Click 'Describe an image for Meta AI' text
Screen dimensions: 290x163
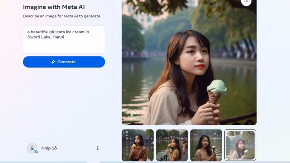pyautogui.click(x=62, y=16)
